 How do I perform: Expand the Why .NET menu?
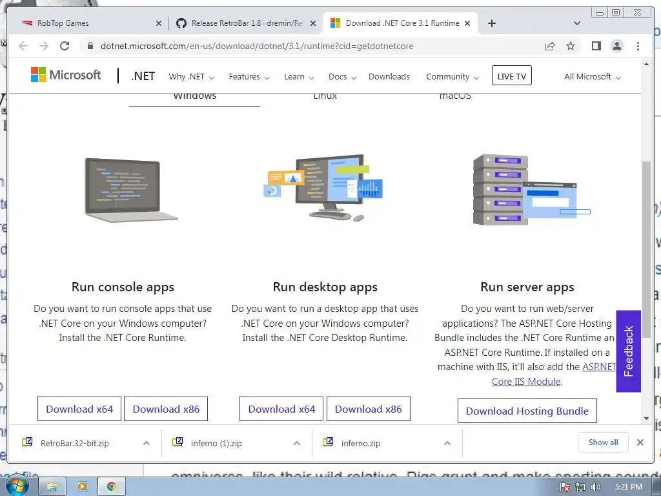(x=191, y=77)
